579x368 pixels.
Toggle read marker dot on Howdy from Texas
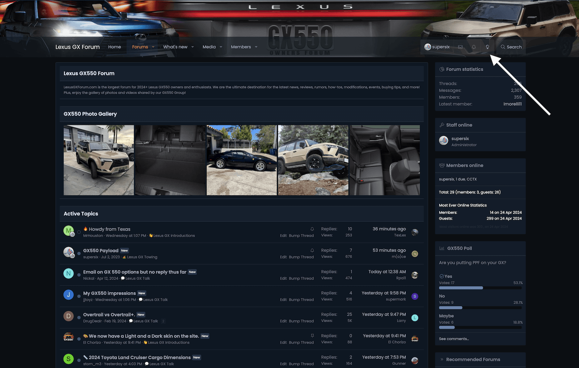pos(79,232)
